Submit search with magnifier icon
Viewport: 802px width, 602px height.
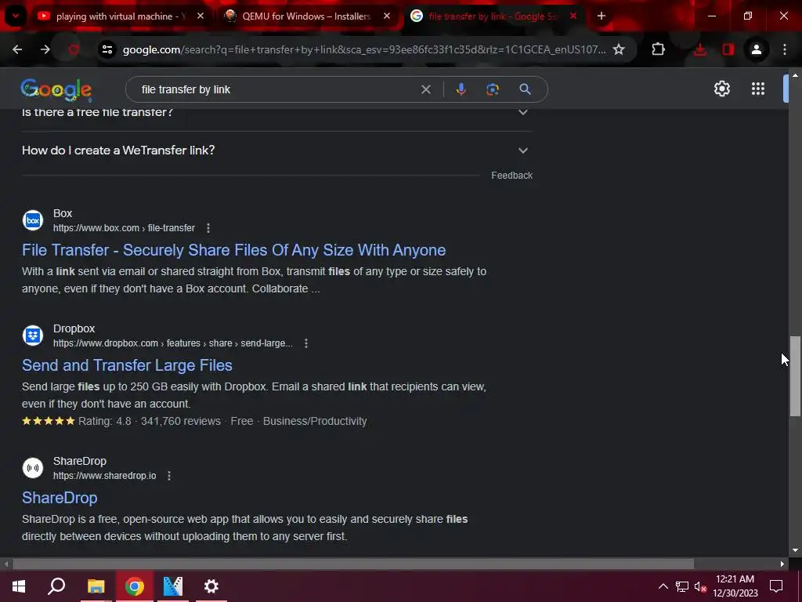[525, 89]
